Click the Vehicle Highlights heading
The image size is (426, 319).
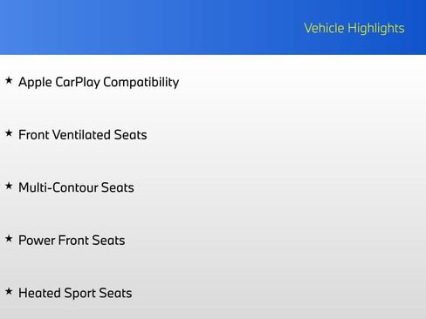(354, 28)
